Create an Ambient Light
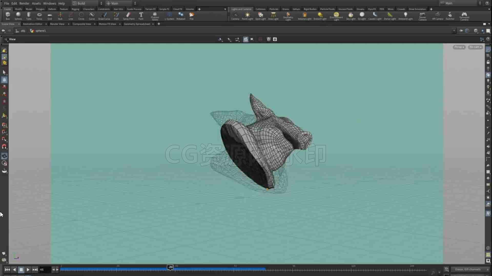 pos(405,16)
